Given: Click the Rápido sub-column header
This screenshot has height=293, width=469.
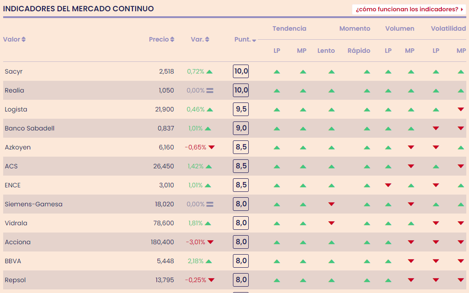Looking at the screenshot, I should point(359,51).
